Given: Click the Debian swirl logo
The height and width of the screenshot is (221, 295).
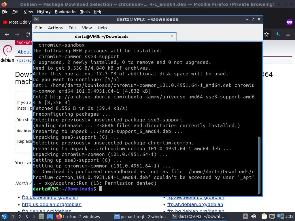Looking at the screenshot, I should (x=7, y=50).
